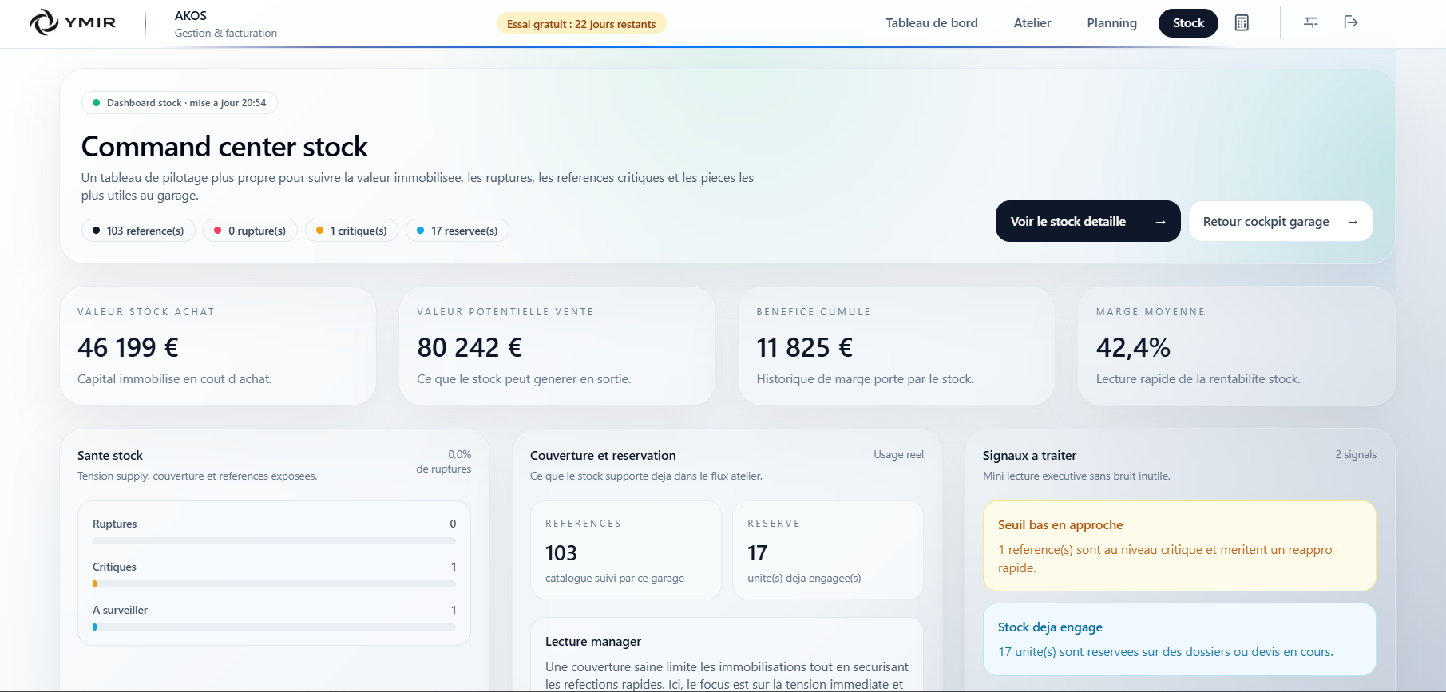The width and height of the screenshot is (1446, 692).
Task: Open the Seuil bas en approche alert
Action: 1179,546
